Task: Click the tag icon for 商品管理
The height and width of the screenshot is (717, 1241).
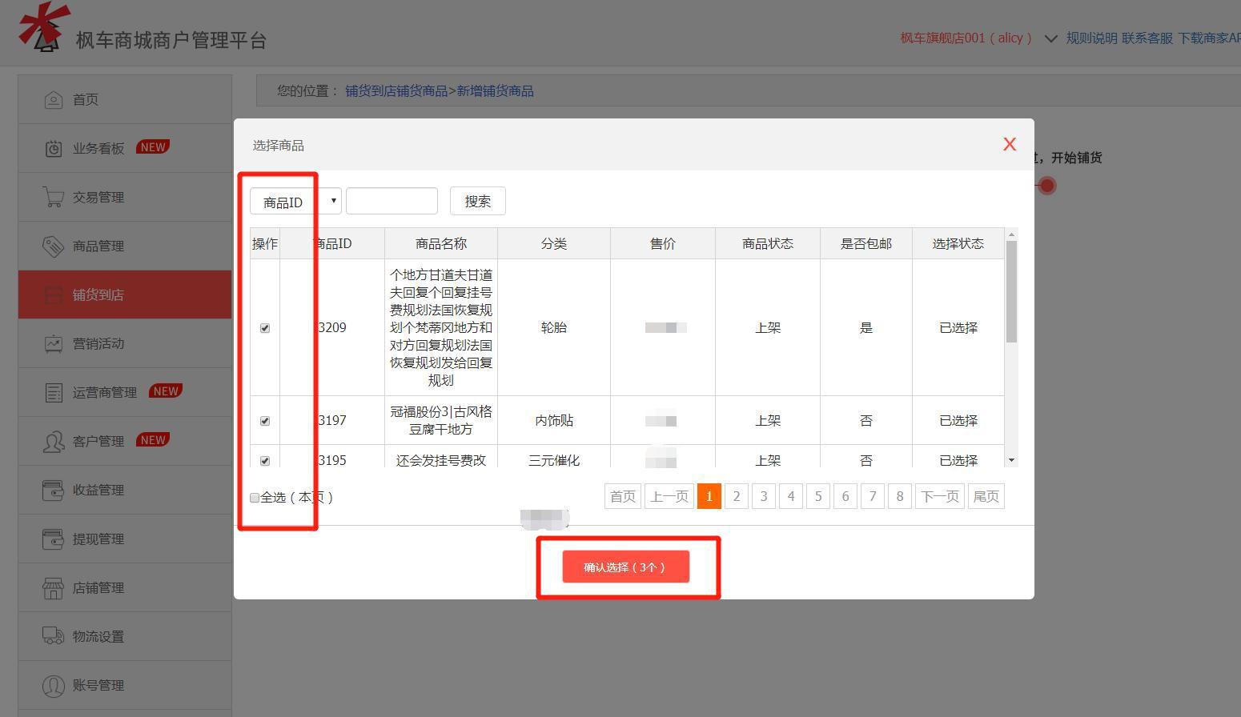Action: coord(53,246)
